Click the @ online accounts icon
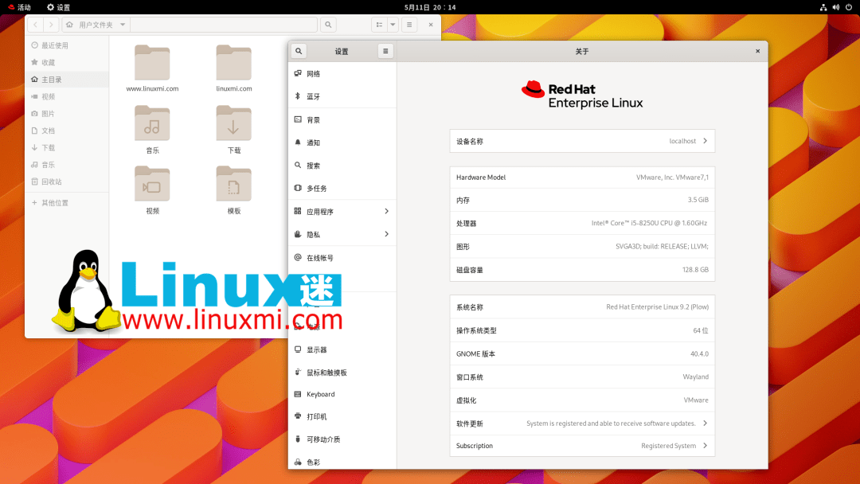The image size is (860, 484). click(298, 257)
